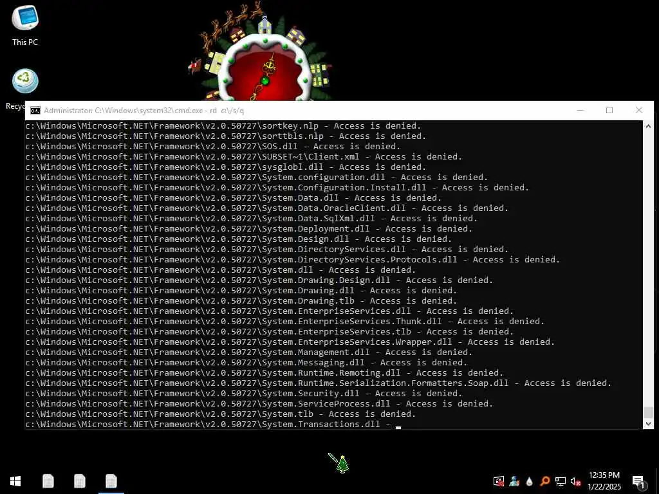
Task: Click the cmd scrollbar up arrow
Action: click(x=648, y=125)
